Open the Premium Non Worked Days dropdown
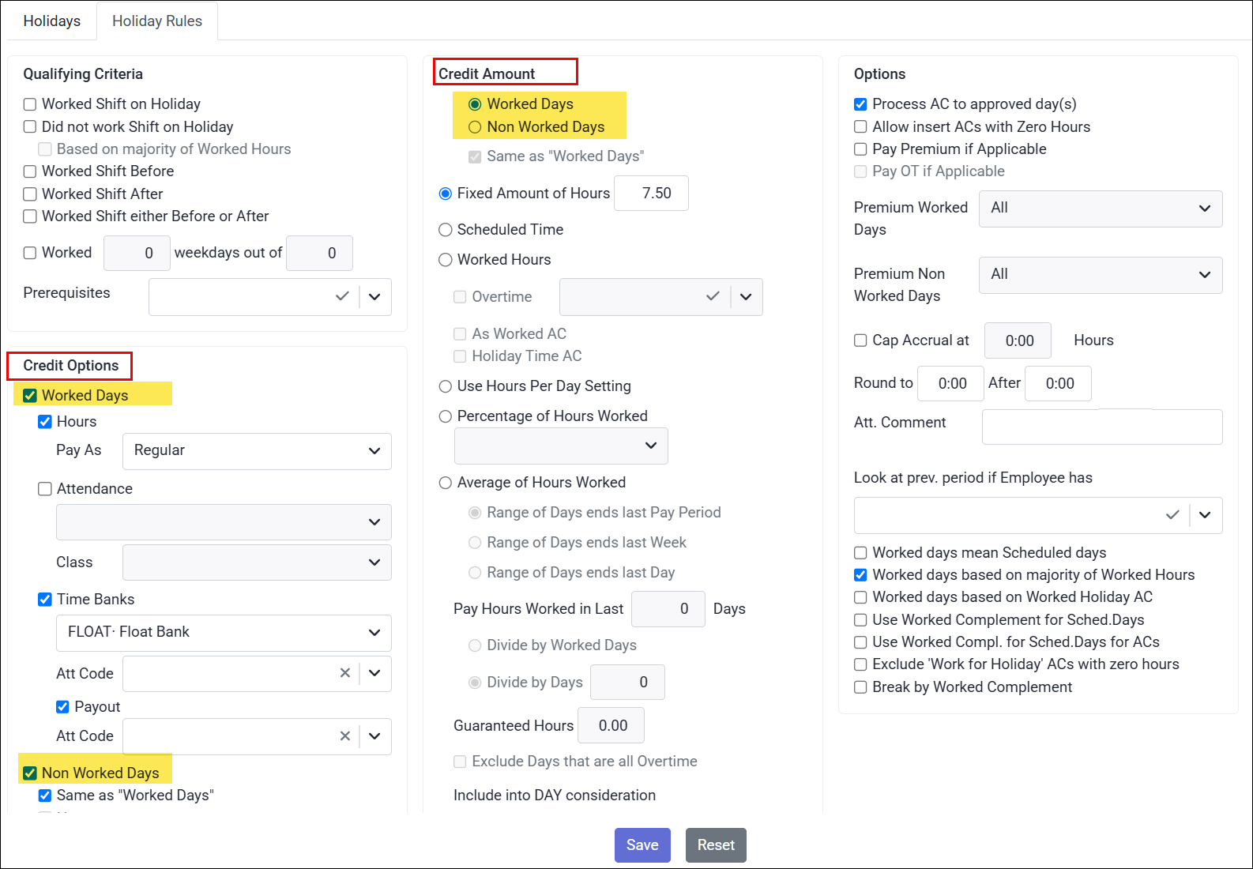Screen dimensions: 1253x869 click(1101, 275)
